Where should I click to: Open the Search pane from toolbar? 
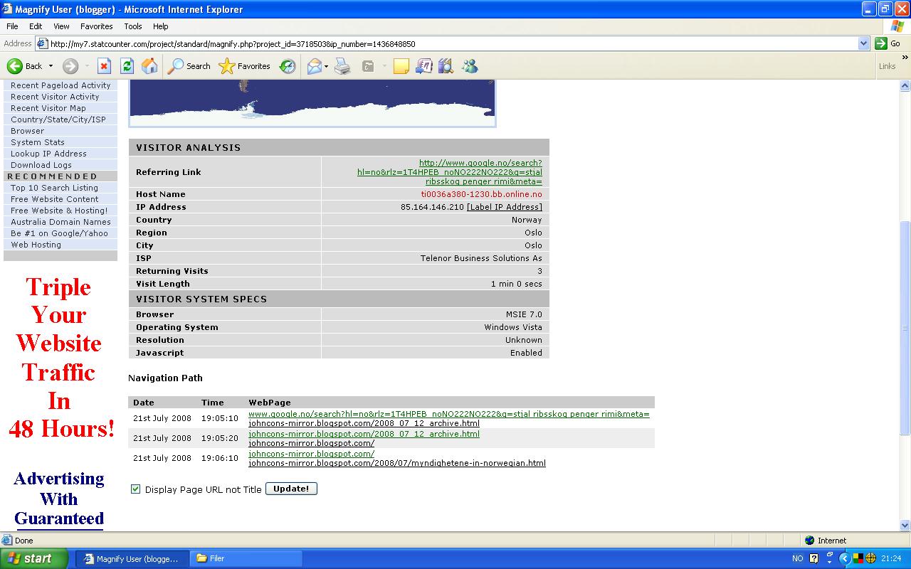click(x=189, y=66)
